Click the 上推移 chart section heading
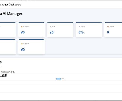The image size is (122, 101). (x=4, y=75)
